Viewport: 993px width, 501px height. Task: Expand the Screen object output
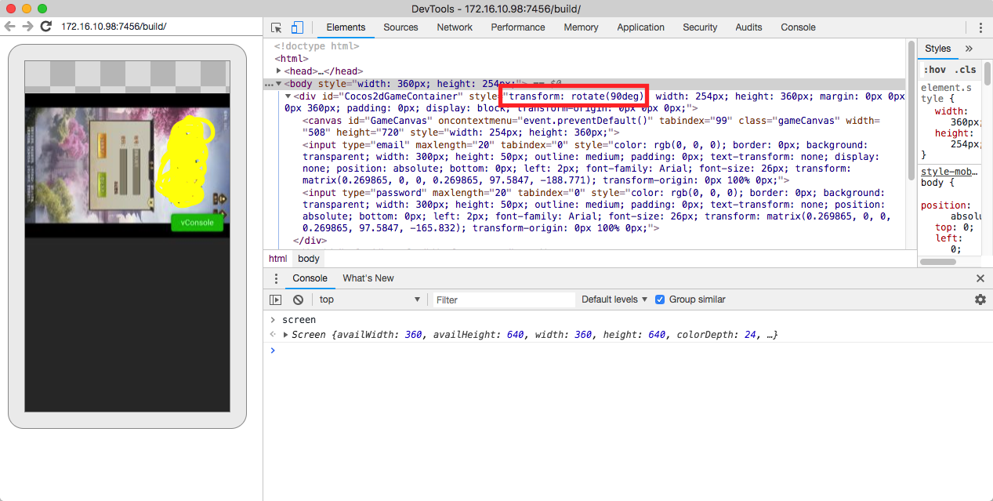(286, 336)
